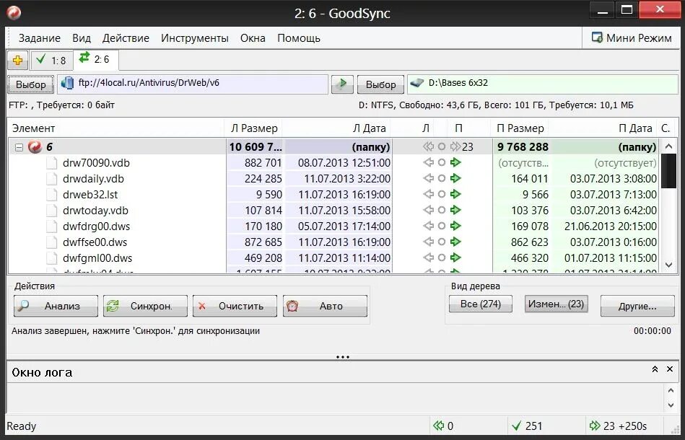Open the Окна menu
685x440 pixels.
click(x=253, y=38)
